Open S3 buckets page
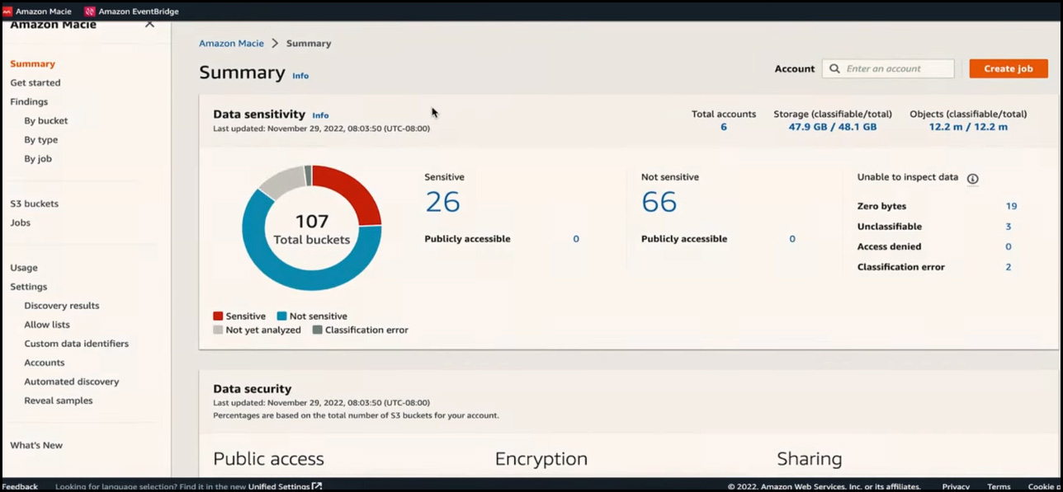1063x492 pixels. click(34, 204)
